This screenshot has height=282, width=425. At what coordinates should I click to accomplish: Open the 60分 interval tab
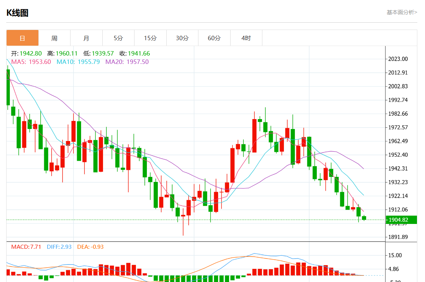tap(215, 38)
